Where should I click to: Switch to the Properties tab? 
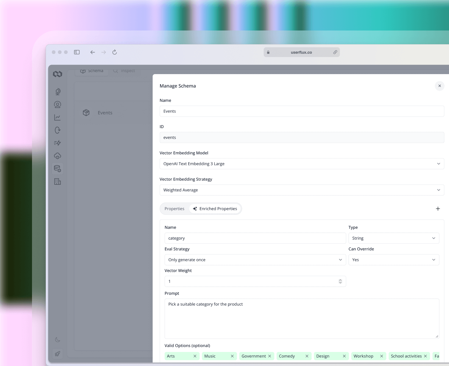tap(174, 209)
